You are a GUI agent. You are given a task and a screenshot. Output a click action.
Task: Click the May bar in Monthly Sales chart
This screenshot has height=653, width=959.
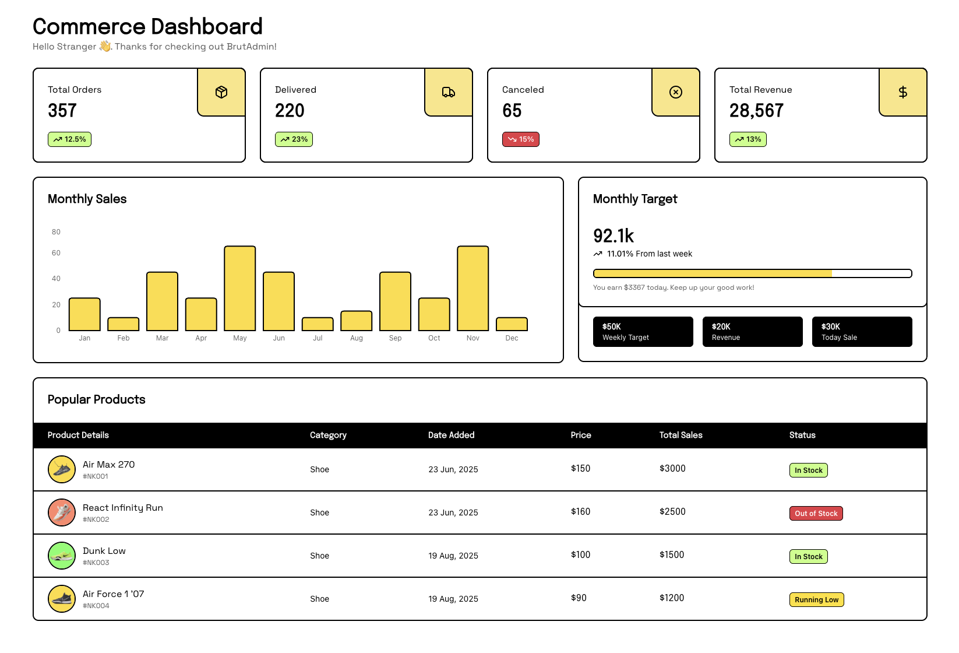pos(240,289)
